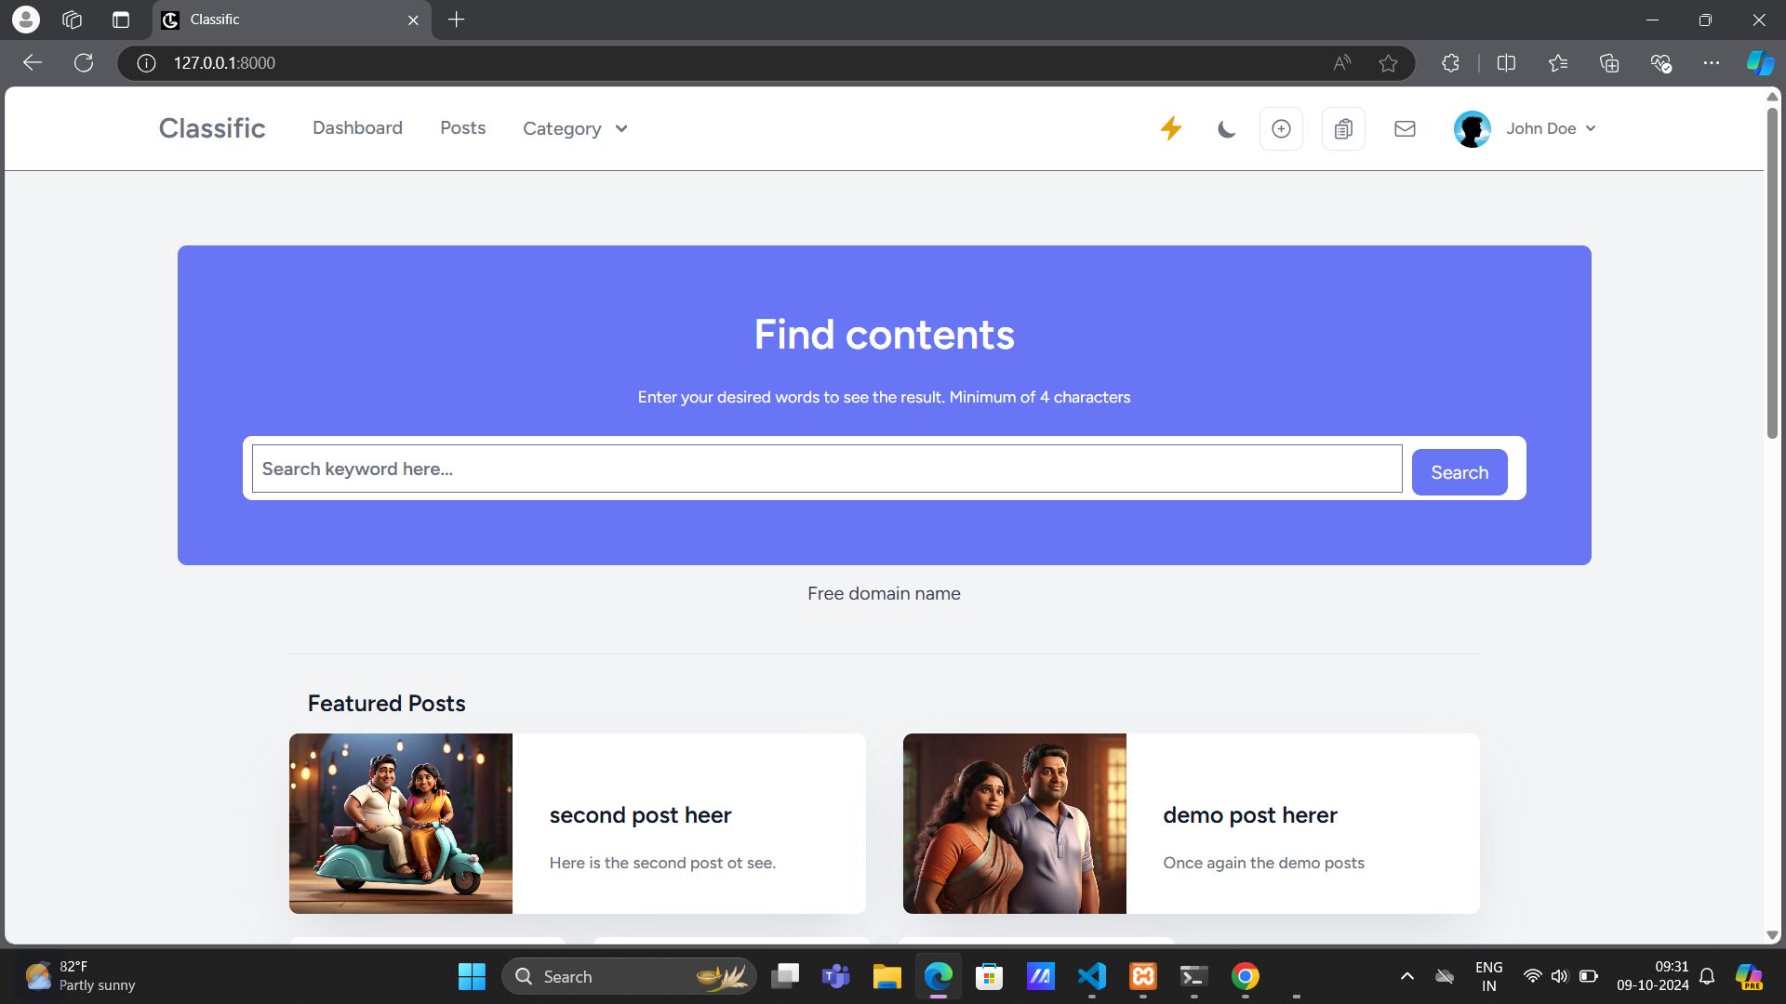The height and width of the screenshot is (1004, 1786).
Task: Open the Workspaces icon in title bar
Action: (73, 20)
